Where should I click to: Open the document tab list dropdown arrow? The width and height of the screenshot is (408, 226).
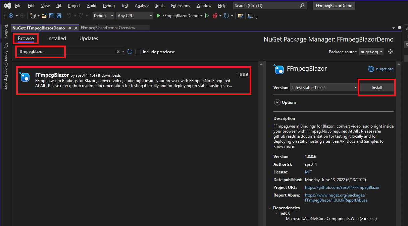[x=394, y=28]
